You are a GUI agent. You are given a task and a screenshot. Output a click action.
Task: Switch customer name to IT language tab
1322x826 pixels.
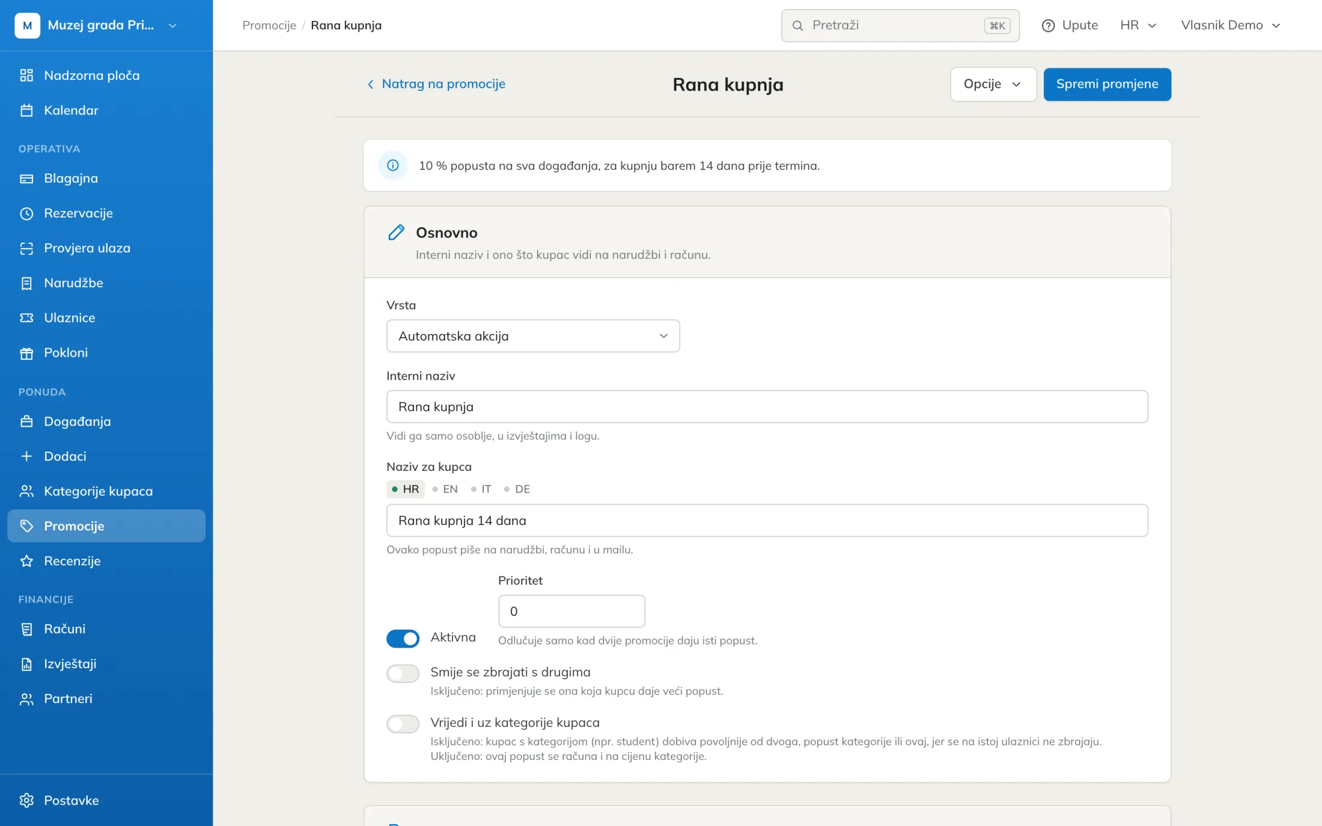[x=481, y=489]
